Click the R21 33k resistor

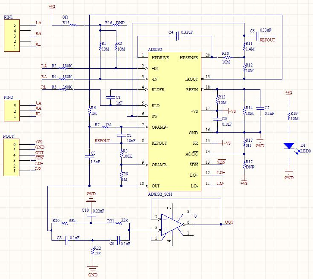(119, 223)
